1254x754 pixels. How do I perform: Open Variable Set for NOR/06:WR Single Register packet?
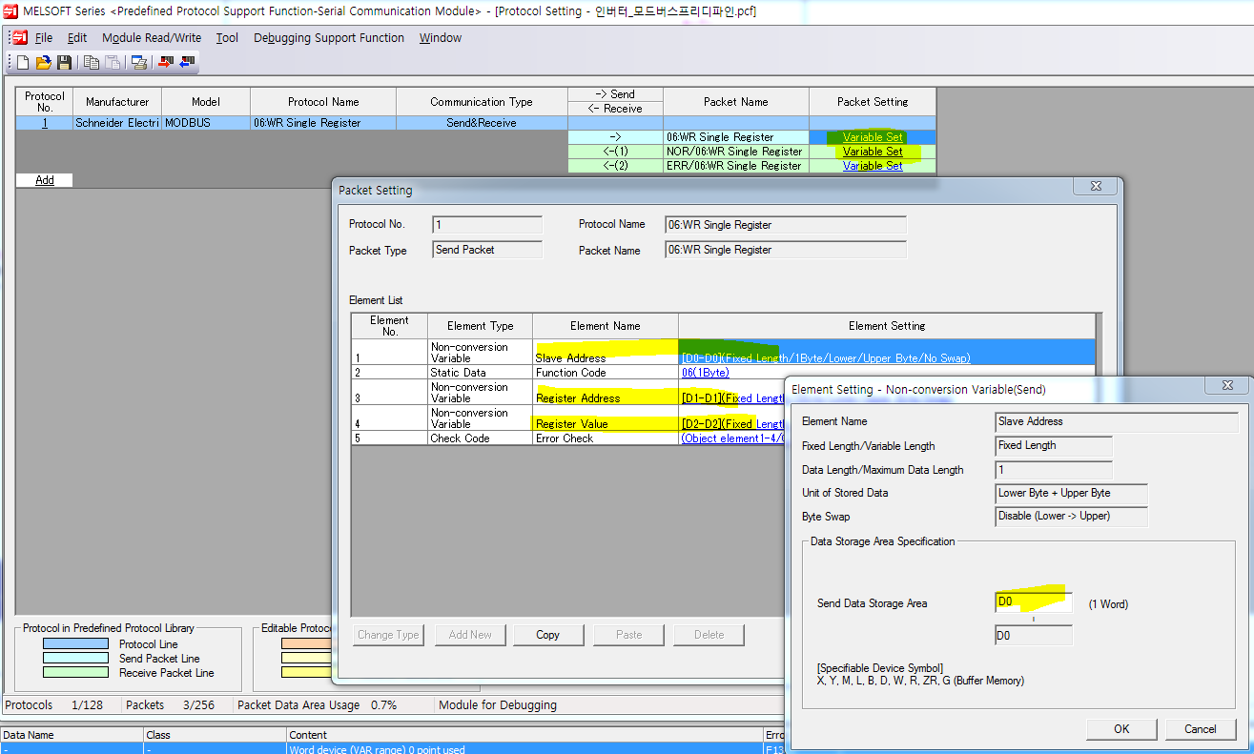(x=873, y=152)
